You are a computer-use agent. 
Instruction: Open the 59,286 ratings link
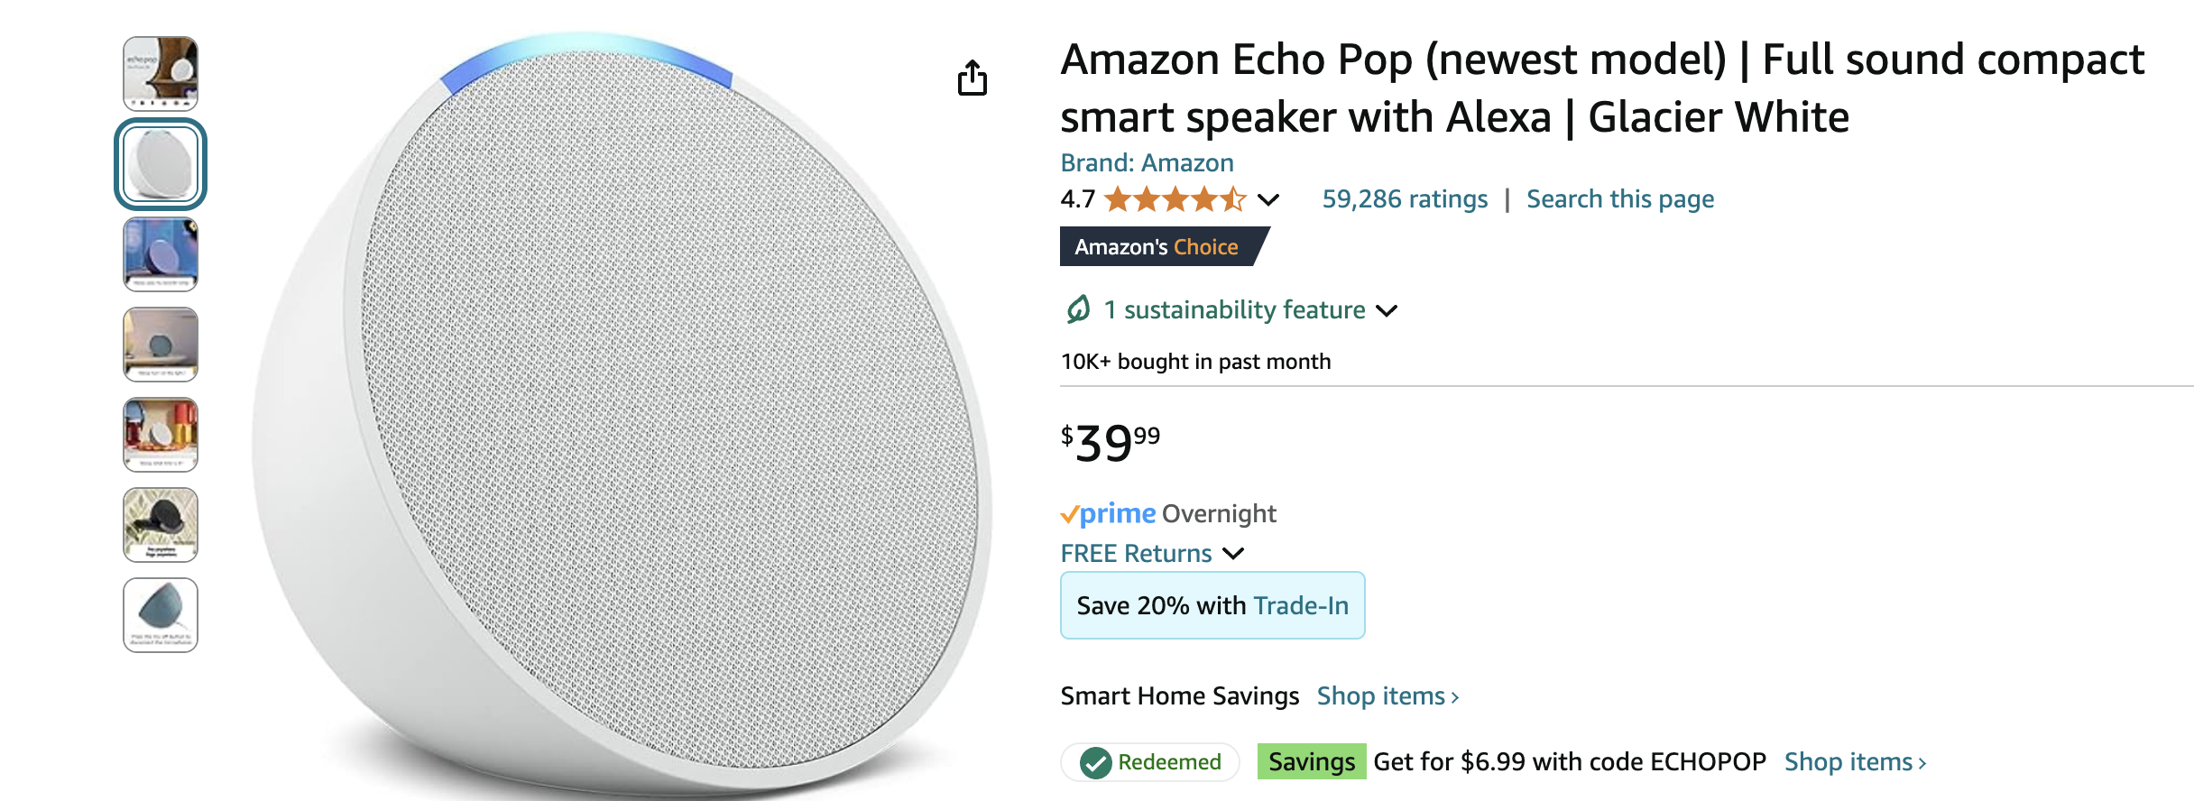coord(1405,199)
